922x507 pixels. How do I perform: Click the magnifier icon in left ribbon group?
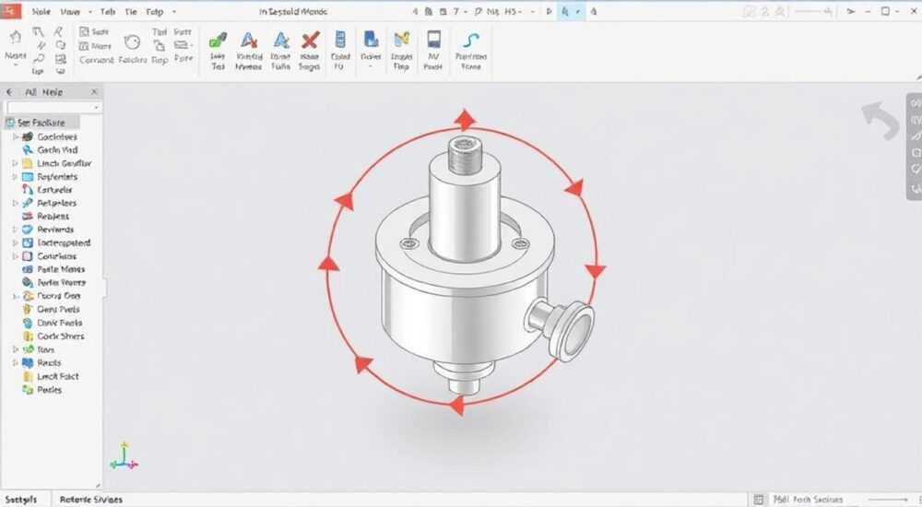[38, 58]
